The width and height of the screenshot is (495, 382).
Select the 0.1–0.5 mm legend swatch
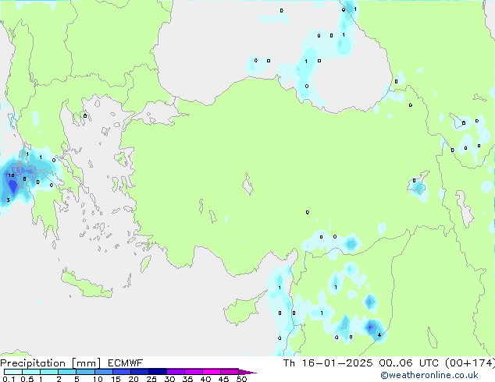13,372
